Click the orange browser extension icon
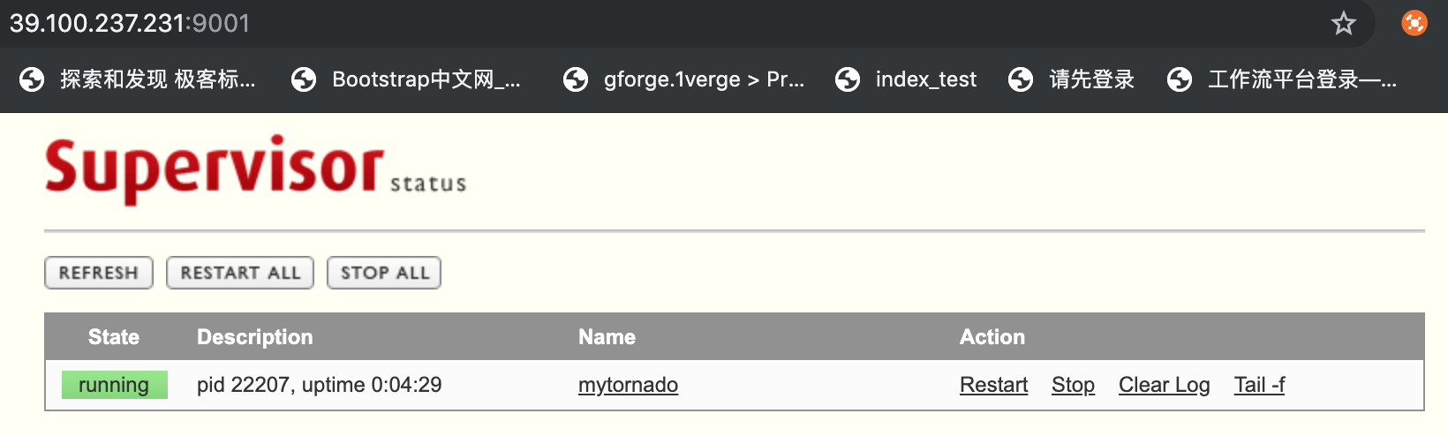This screenshot has height=436, width=1448. pyautogui.click(x=1414, y=23)
